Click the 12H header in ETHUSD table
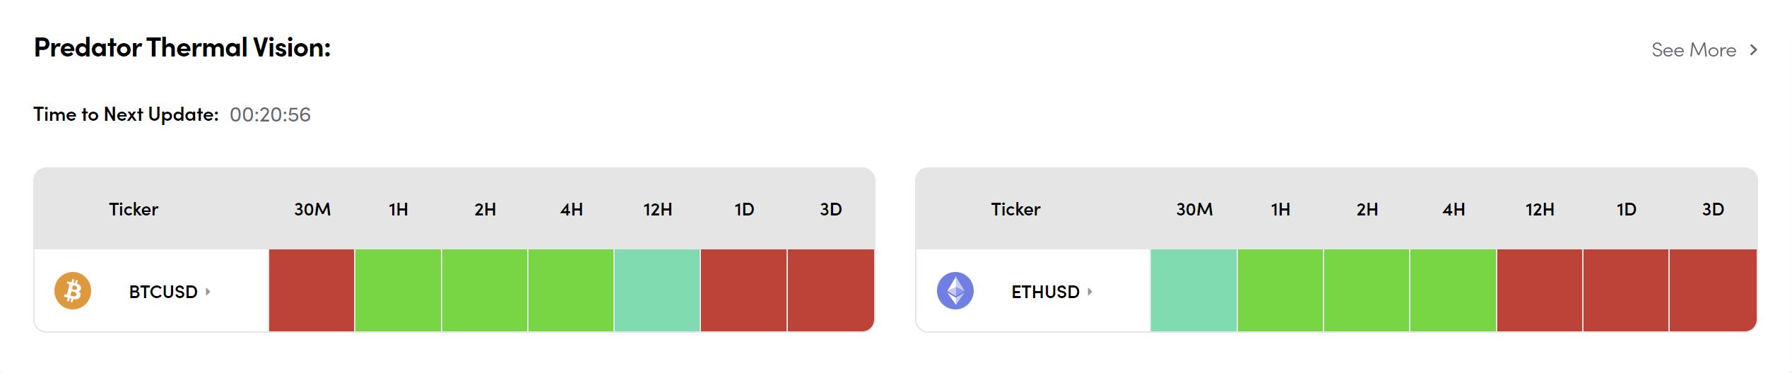1792x373 pixels. [1539, 209]
